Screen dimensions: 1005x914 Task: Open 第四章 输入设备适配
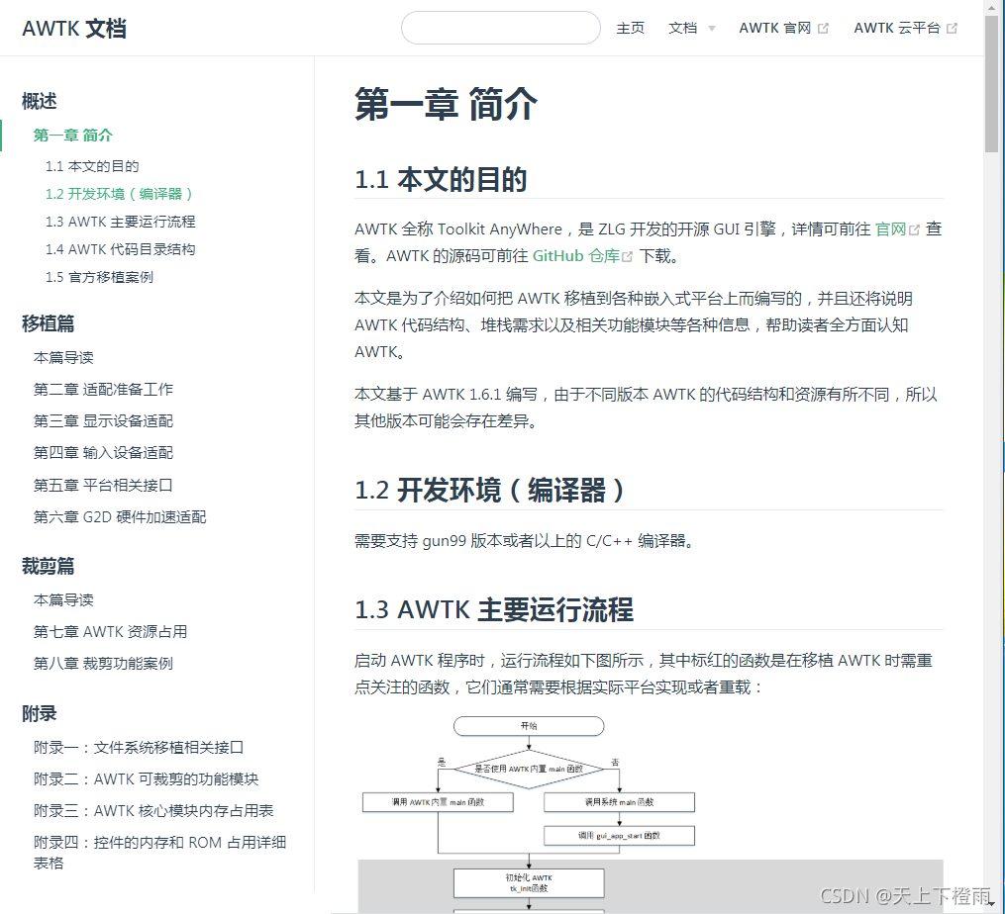103,453
